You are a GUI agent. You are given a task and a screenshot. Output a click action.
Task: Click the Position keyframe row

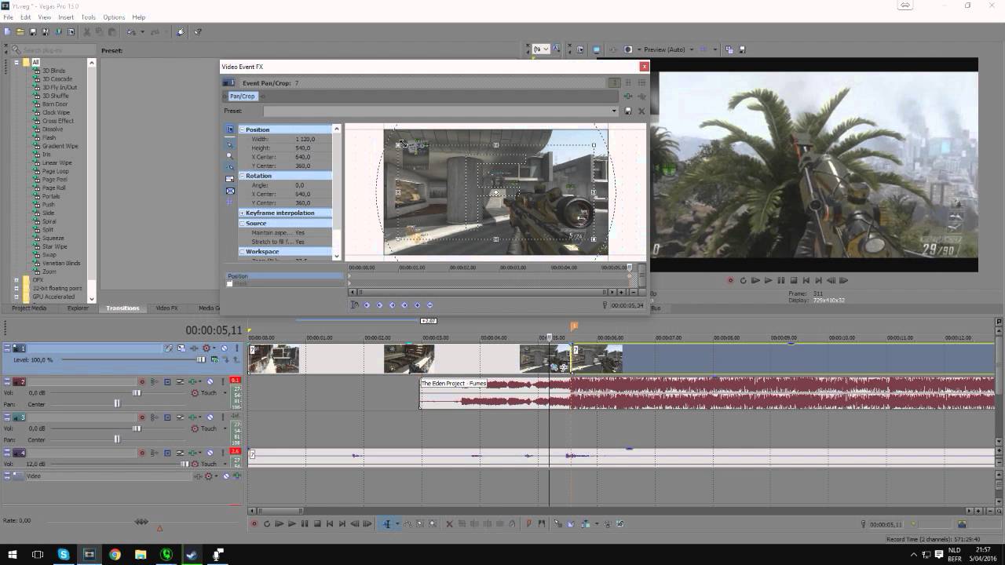[284, 276]
